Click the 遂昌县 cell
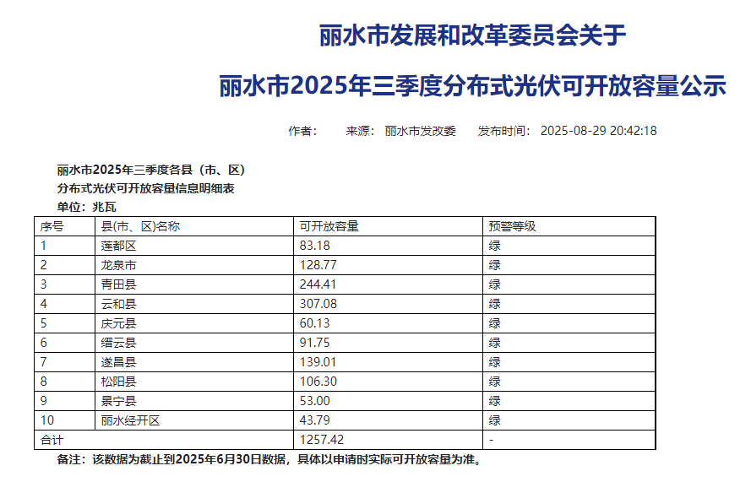 pos(118,362)
